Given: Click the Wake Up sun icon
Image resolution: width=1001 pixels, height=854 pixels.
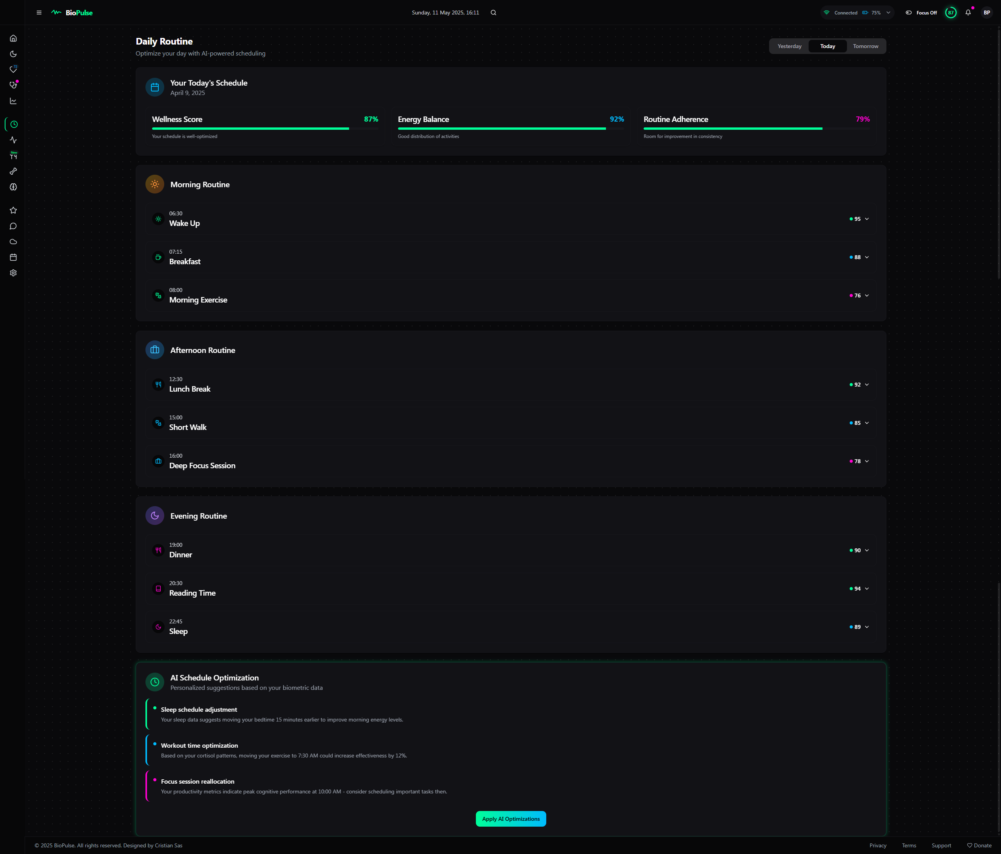Looking at the screenshot, I should click(x=158, y=219).
